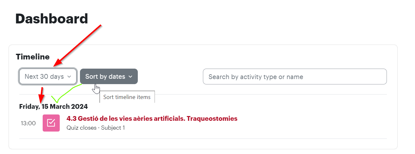415x154 pixels.
Task: Click the large red arrow annotation
Action: (77, 46)
